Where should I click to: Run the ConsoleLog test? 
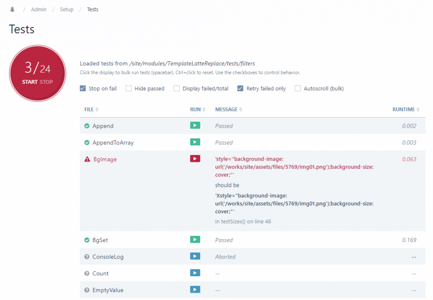coord(195,256)
